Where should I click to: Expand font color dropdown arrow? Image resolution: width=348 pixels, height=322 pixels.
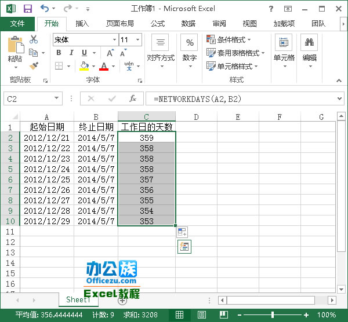coord(114,66)
